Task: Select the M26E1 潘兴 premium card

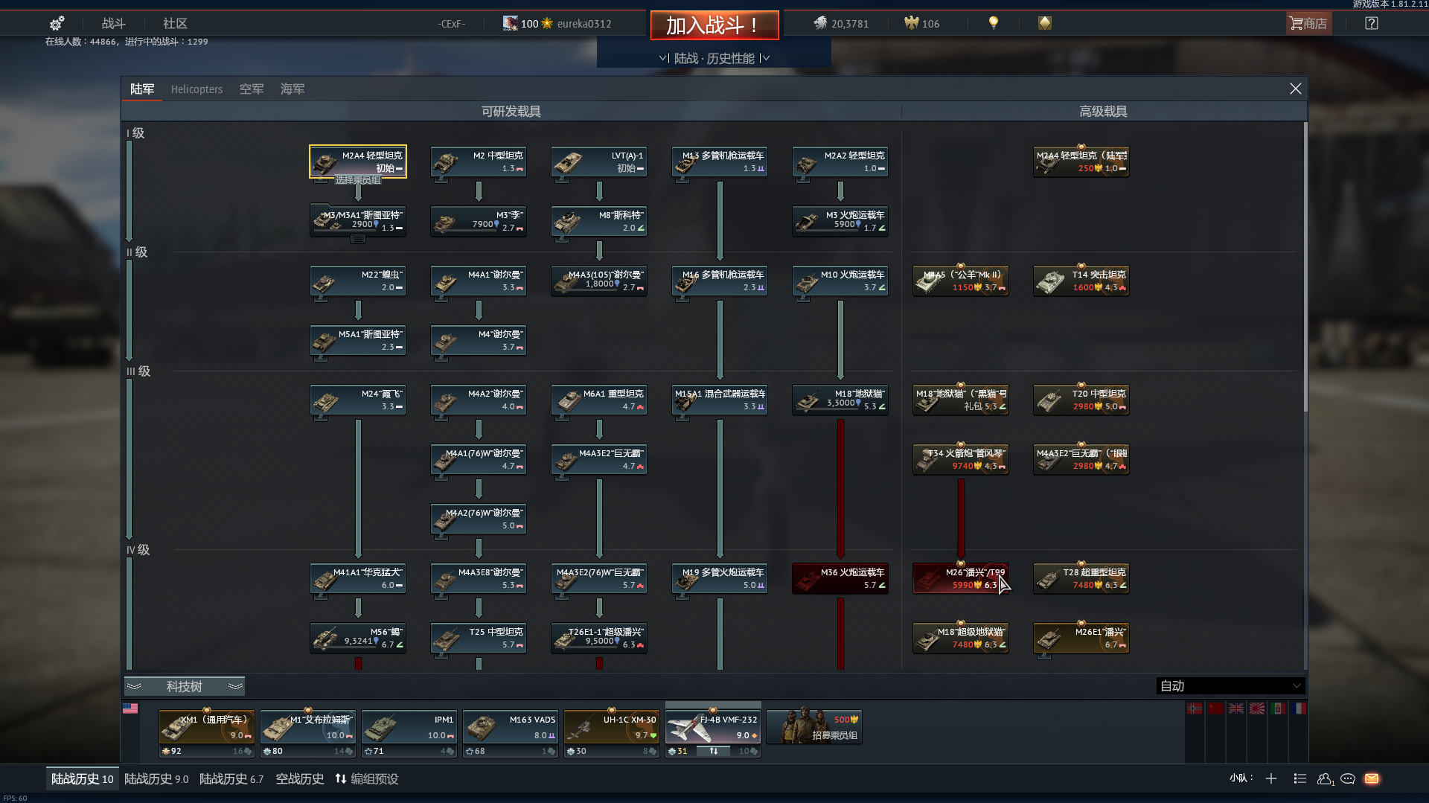Action: (1081, 638)
